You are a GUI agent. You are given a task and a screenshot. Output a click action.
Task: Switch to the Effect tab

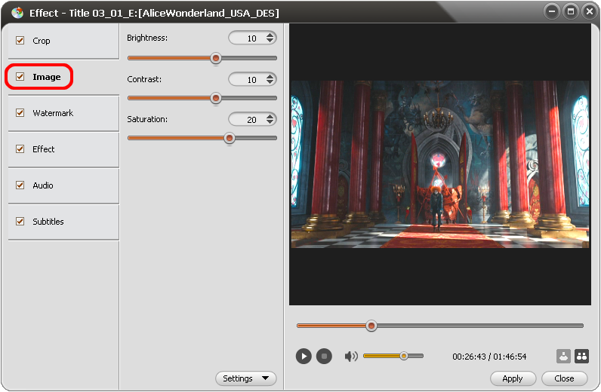coord(63,149)
